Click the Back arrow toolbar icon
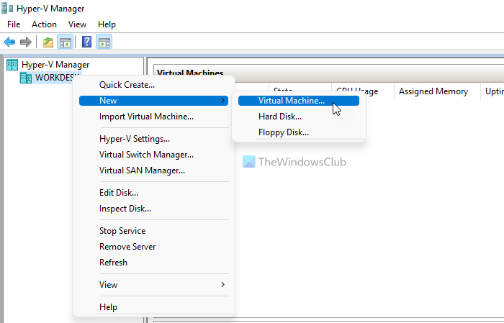 coord(9,42)
